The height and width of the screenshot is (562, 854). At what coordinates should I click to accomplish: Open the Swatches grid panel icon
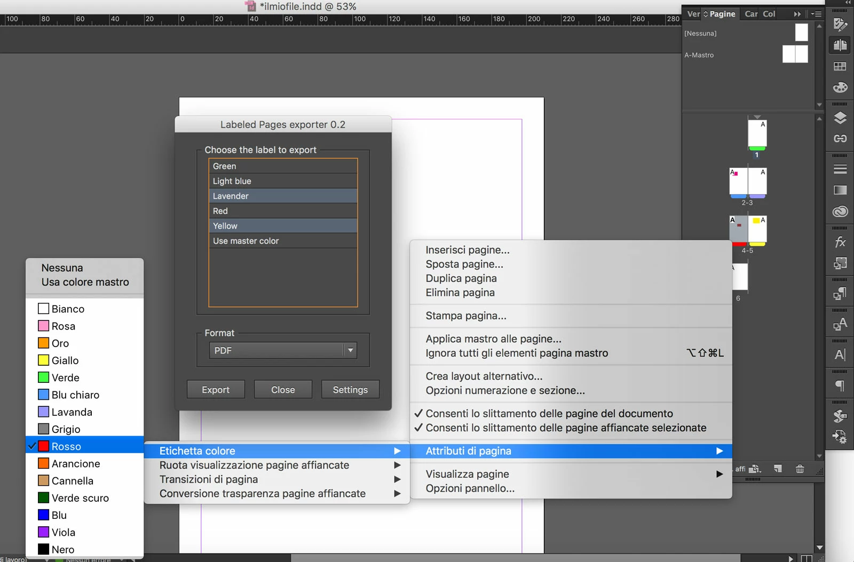840,67
